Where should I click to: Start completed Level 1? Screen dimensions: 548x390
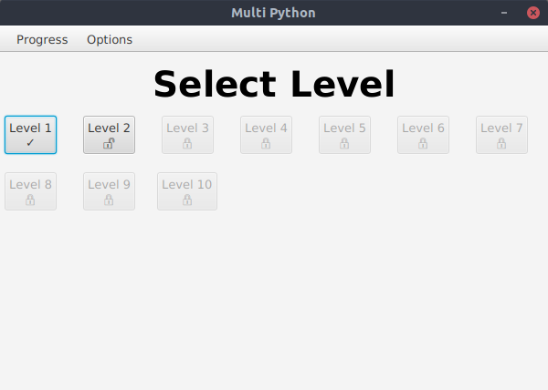coord(30,135)
